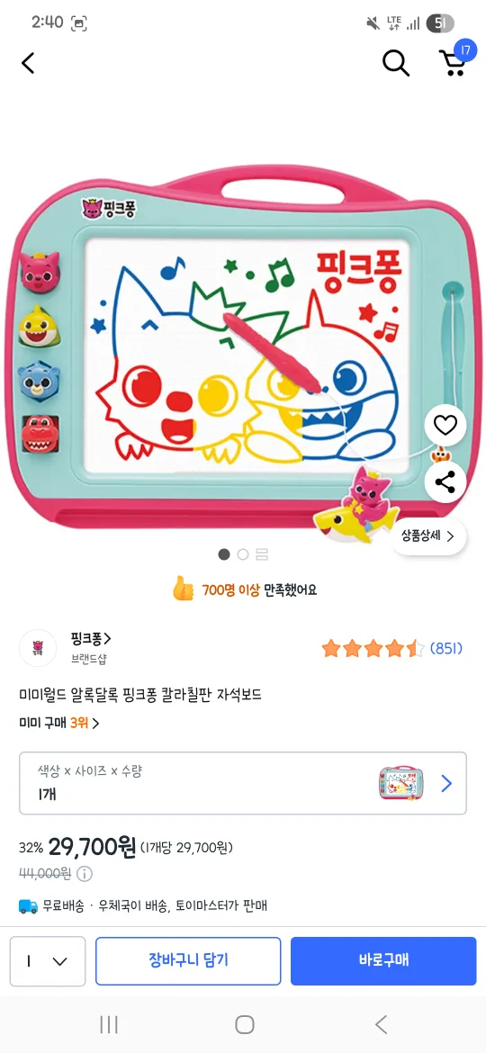This screenshot has height=1053, width=486.
Task: Open image gallery list view icon
Action: coord(263,554)
